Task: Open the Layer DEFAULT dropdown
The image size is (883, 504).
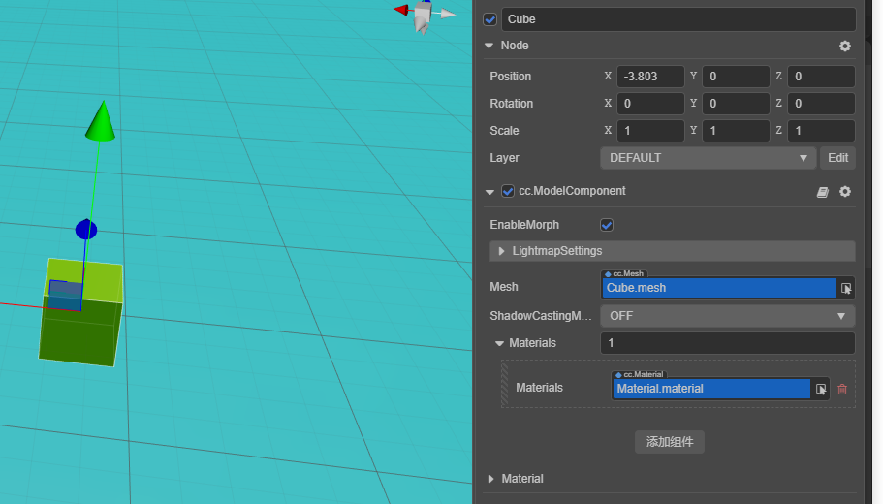Action: [x=708, y=158]
